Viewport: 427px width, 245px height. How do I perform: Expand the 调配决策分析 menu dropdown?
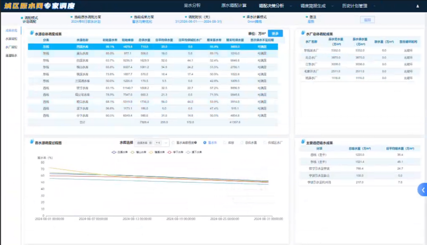coord(291,6)
